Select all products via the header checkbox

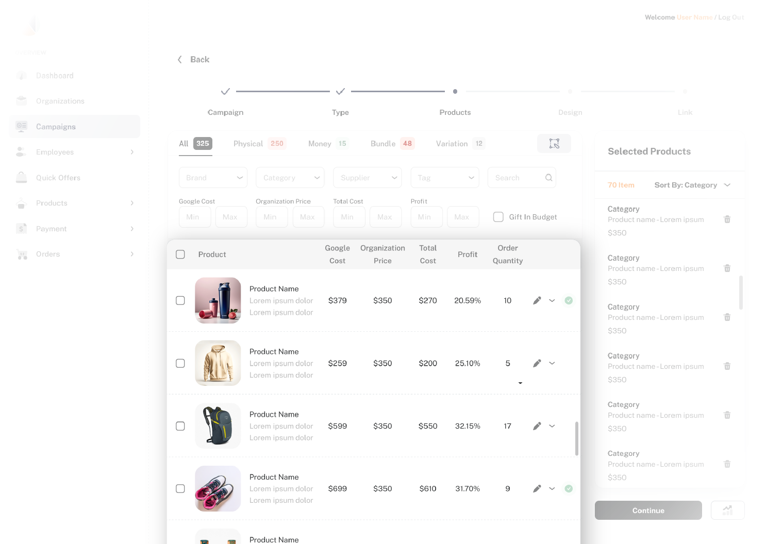(180, 254)
